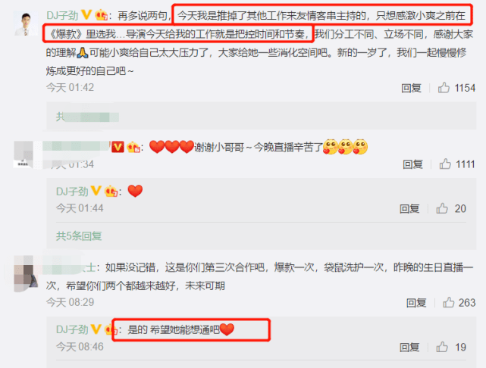Reply to DJ子劲's heart reply at 01:44
Viewport: 486px width, 368px height.
click(409, 208)
